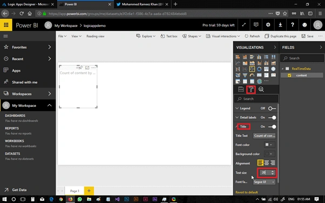325x203 pixels.
Task: Choose the ArcGIS Maps visual
Action: 259,82
